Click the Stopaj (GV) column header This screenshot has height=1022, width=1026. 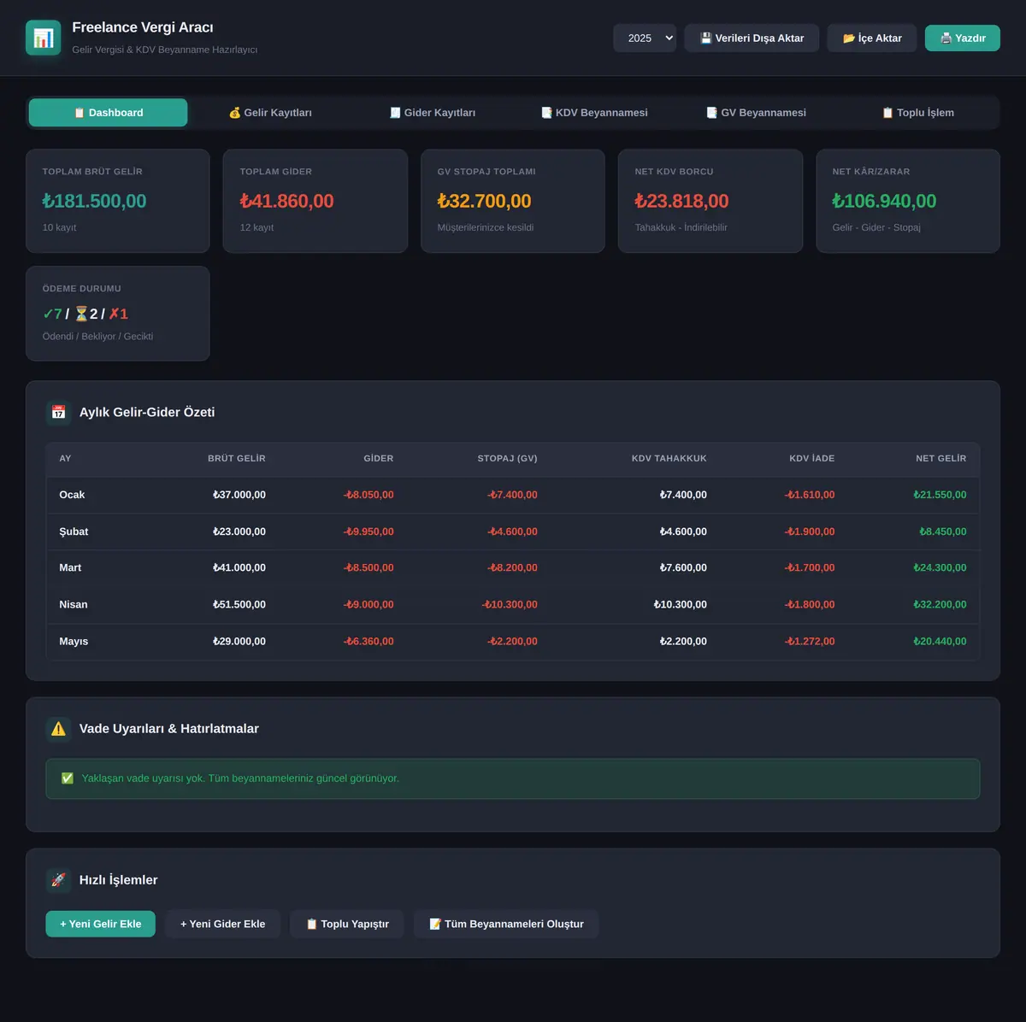pyautogui.click(x=508, y=459)
